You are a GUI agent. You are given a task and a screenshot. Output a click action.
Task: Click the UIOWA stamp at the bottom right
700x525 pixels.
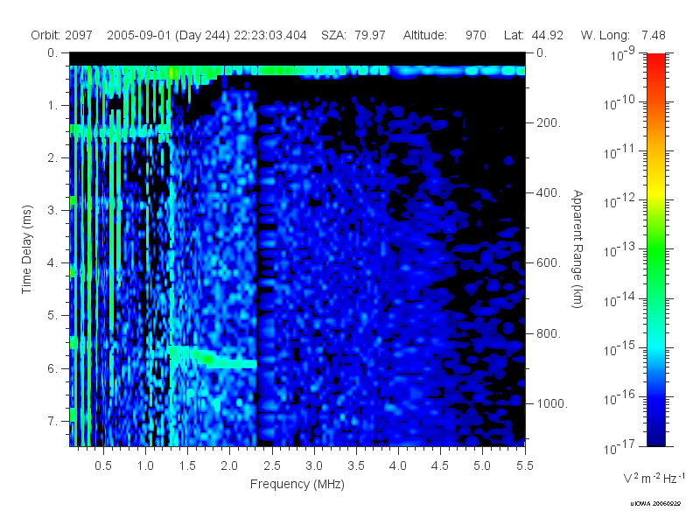point(655,504)
